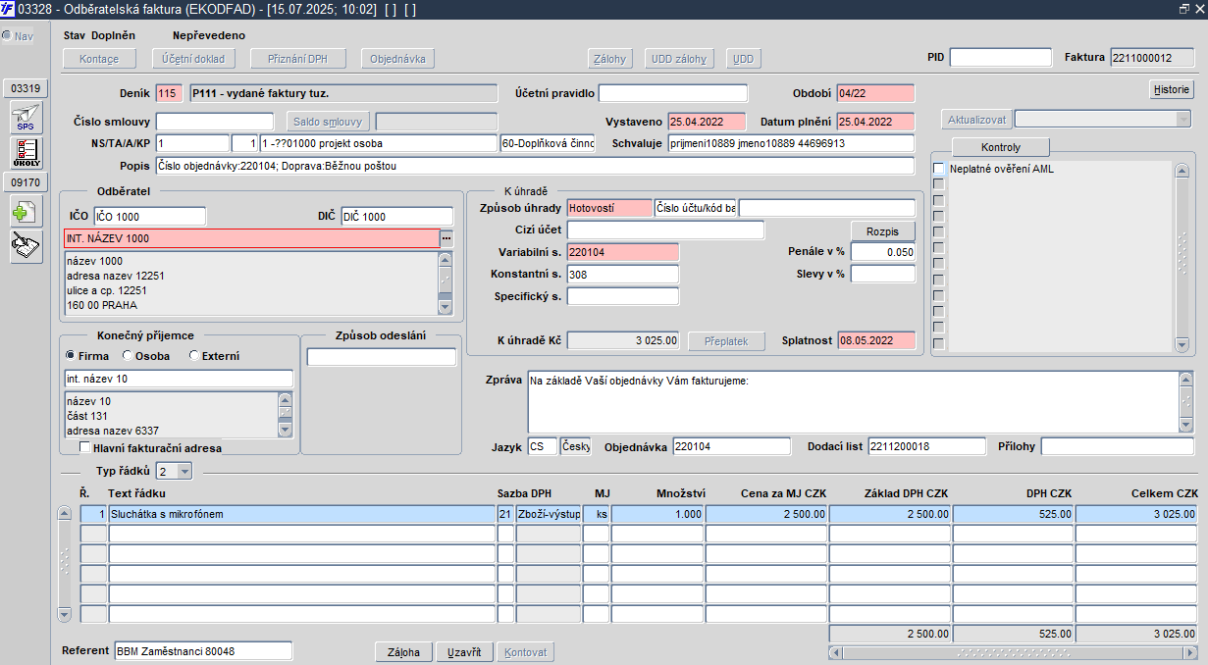1208x665 pixels.
Task: Click the SPS paper plane icon
Action: (x=26, y=118)
